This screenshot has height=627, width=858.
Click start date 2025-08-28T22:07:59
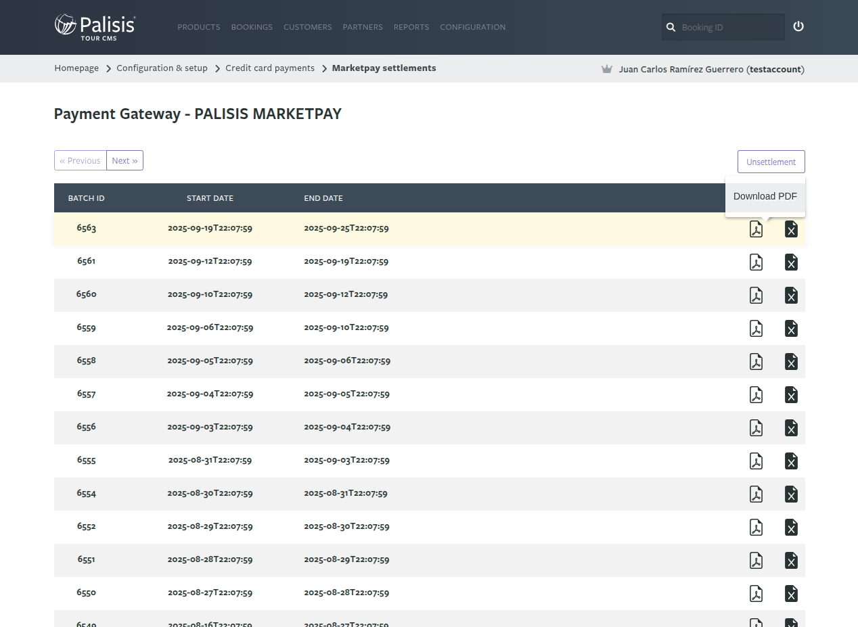[x=210, y=559]
